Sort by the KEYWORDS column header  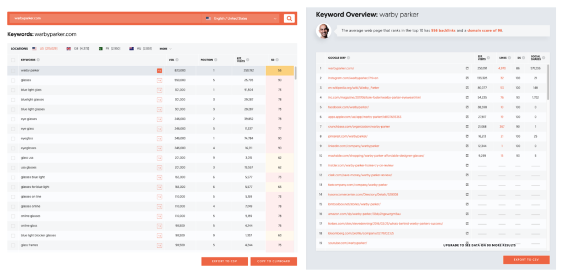point(28,60)
